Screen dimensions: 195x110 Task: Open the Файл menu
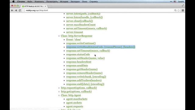coord(30,2)
